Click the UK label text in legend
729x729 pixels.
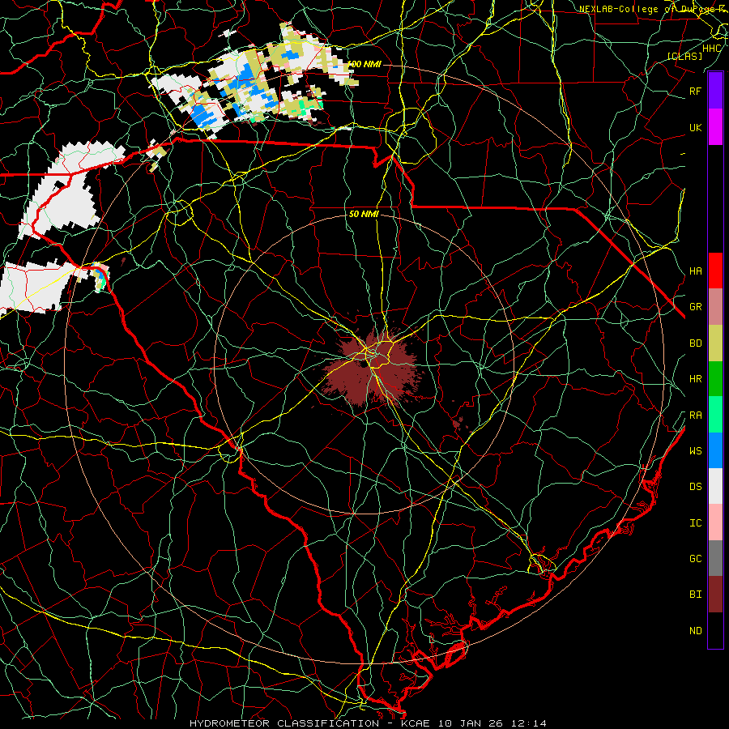695,127
